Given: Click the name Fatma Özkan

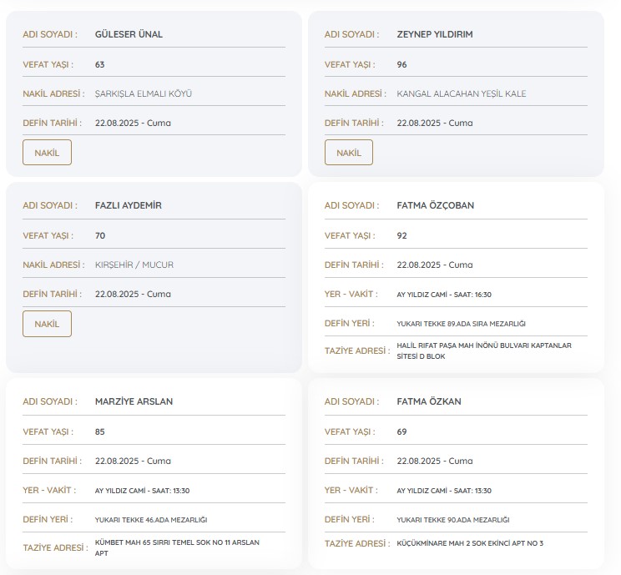Looking at the screenshot, I should tap(429, 401).
